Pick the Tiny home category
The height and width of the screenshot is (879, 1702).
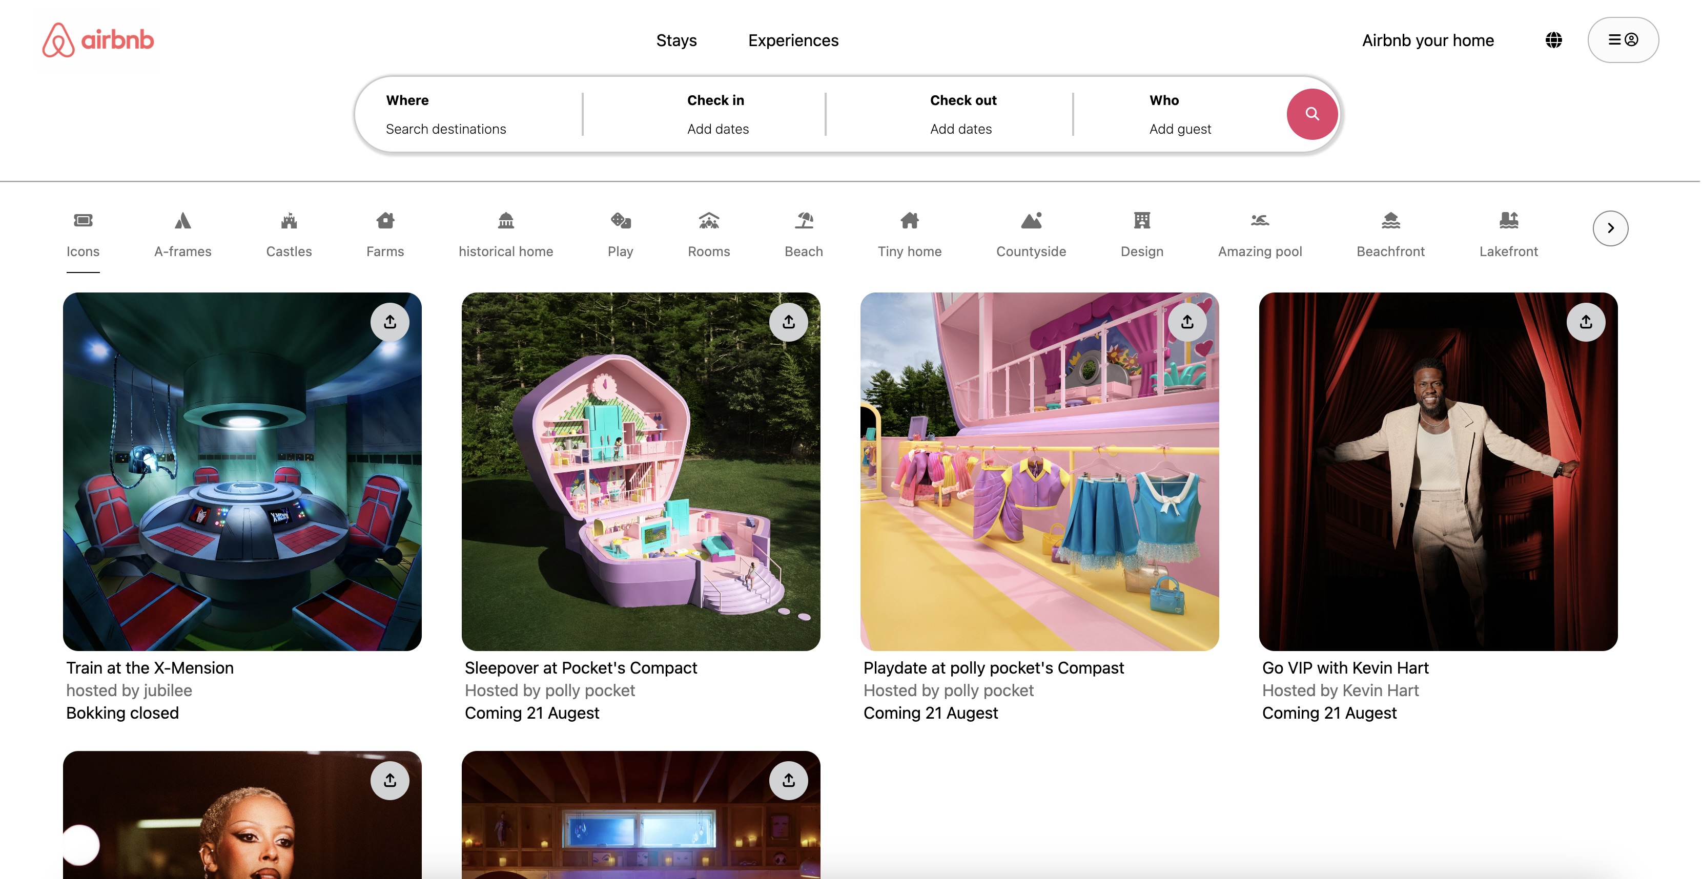click(909, 235)
